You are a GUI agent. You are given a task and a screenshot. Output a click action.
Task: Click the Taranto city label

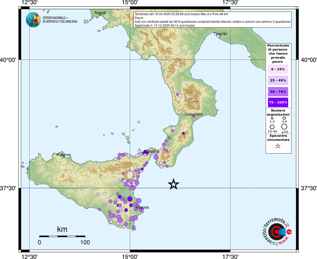pyautogui.click(x=220, y=34)
